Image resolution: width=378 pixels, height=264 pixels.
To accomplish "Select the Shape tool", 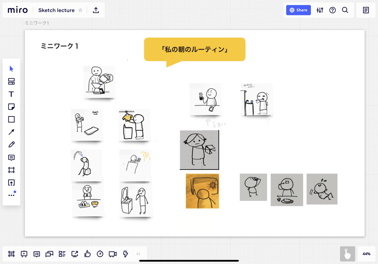I will (x=11, y=119).
